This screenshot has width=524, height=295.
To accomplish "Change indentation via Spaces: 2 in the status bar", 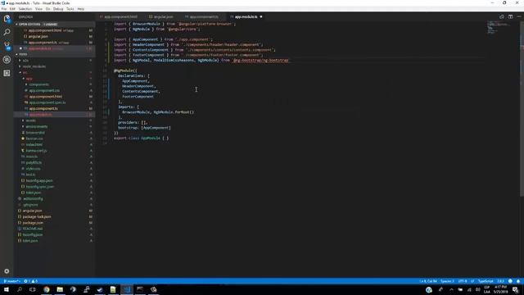I will click(447, 281).
